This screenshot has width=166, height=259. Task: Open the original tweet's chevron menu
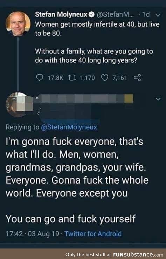tap(158, 15)
